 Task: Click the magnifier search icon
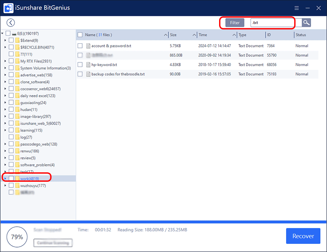[x=306, y=23]
